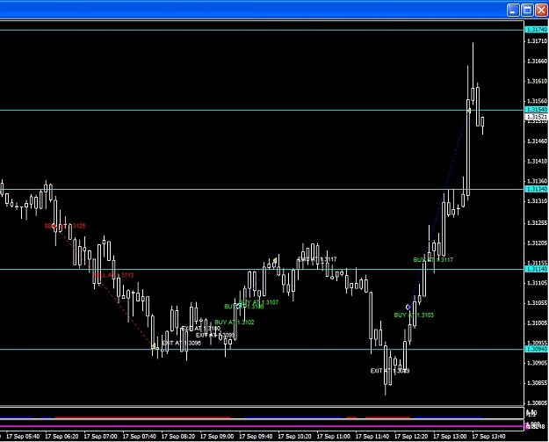This screenshot has height=442, width=549.
Task: Click the green BUY AT 1.3117 label
Action: point(433,260)
